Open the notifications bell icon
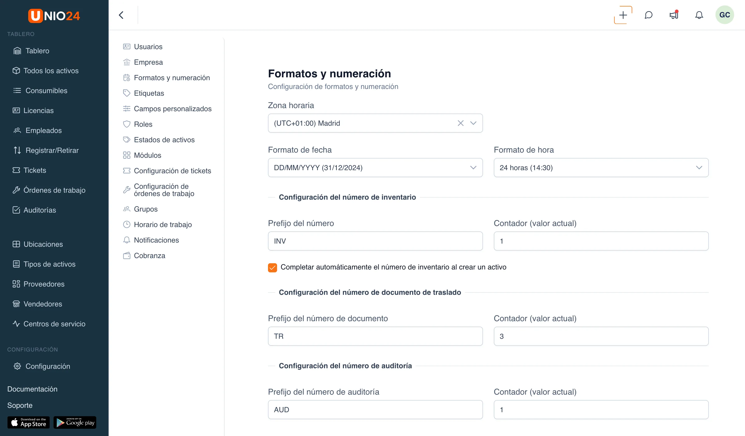 click(x=699, y=15)
